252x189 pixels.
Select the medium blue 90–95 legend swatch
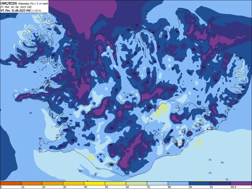[x=199, y=183]
